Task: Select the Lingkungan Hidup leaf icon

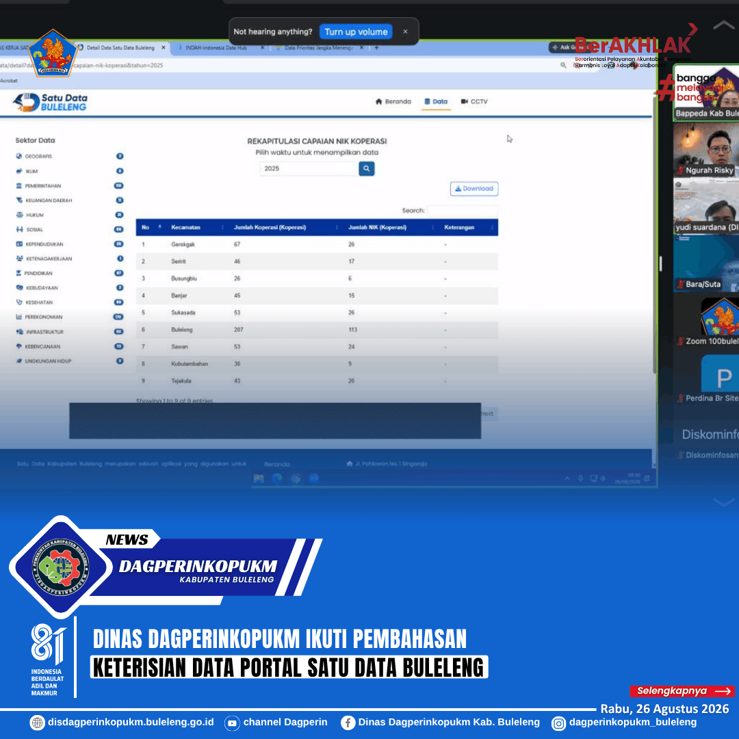Action: (19, 361)
